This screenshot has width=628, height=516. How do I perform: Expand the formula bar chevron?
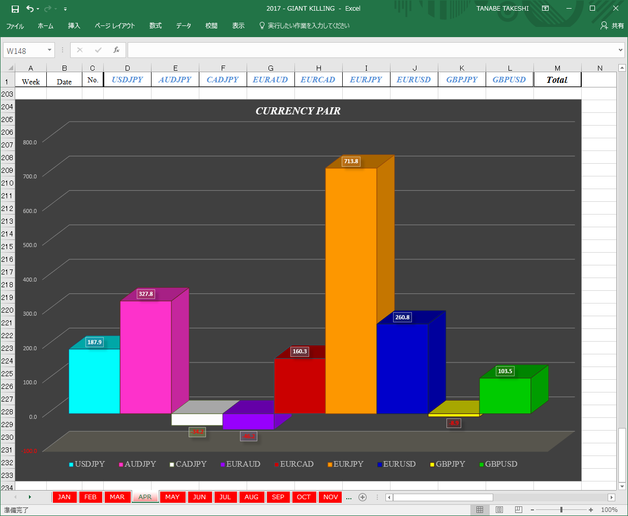pos(620,50)
